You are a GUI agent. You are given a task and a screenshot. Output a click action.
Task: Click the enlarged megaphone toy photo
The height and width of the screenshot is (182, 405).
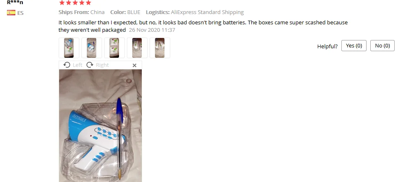tap(100, 125)
